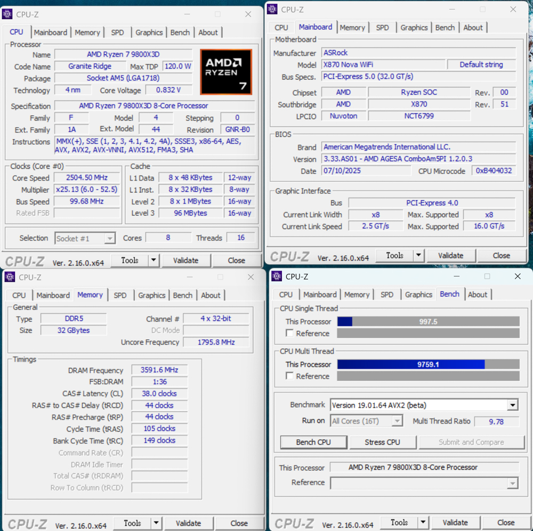Open the Benchmark version dropdown
The width and height of the screenshot is (533, 531).
(512, 405)
